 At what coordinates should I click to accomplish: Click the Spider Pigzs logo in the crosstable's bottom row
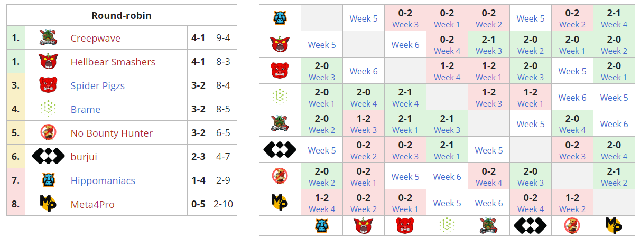(x=405, y=225)
